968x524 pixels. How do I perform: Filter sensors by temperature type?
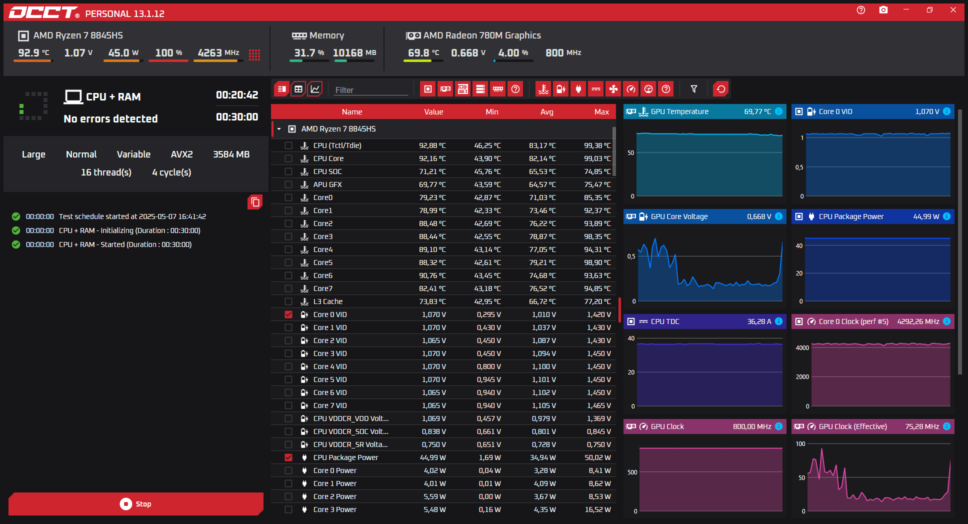coord(543,89)
